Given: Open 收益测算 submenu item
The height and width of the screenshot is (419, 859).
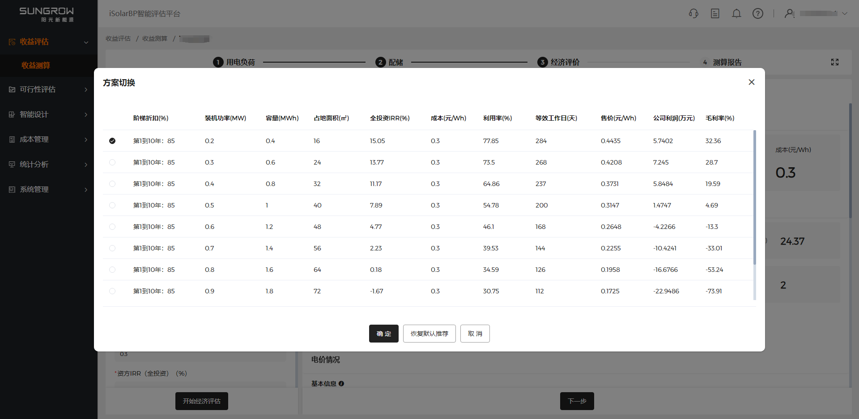Looking at the screenshot, I should click(x=36, y=65).
